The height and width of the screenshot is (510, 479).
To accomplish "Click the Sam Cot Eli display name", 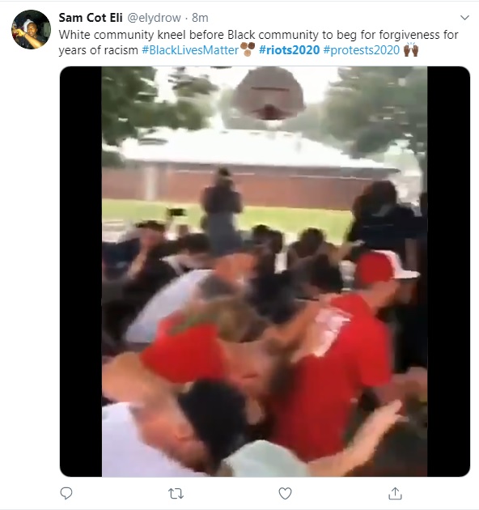I will 91,18.
